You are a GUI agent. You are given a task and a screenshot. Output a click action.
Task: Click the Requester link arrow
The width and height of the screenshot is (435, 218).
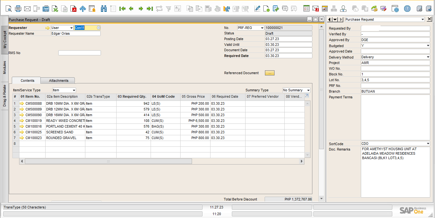pos(48,28)
